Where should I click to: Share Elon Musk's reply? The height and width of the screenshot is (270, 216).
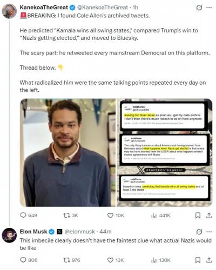coord(209,260)
